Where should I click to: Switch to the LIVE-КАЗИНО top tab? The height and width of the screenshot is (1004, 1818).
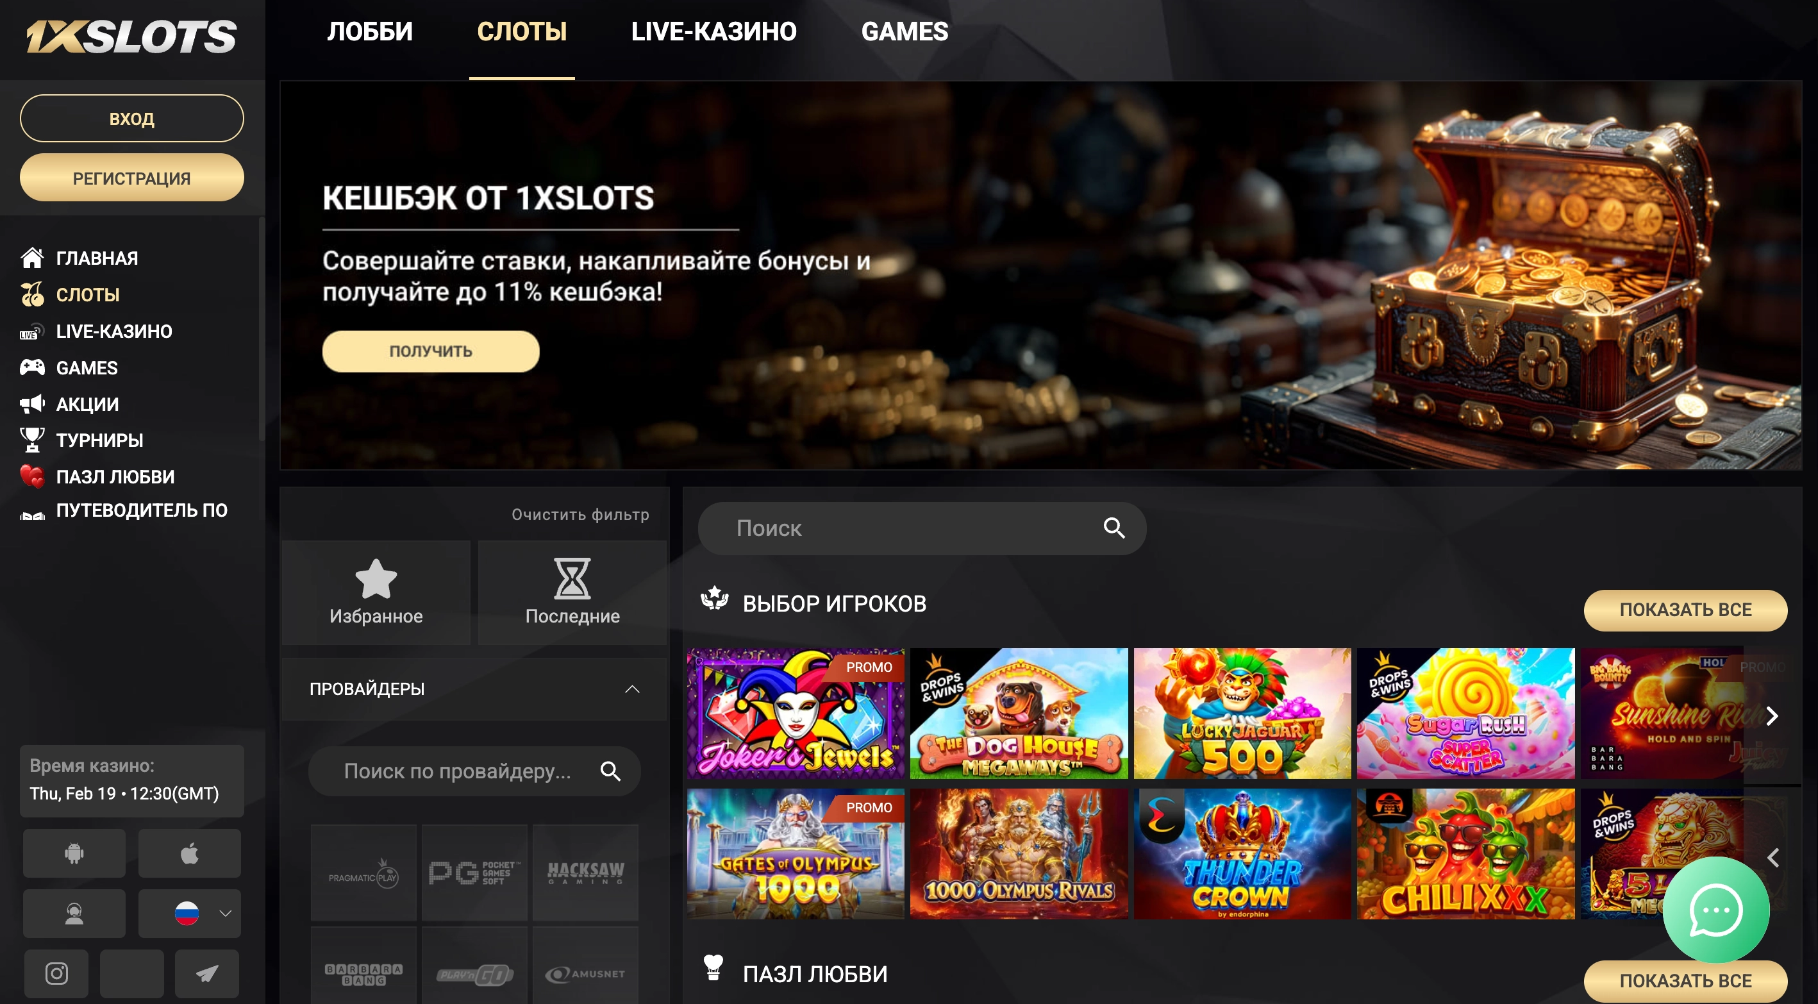pyautogui.click(x=713, y=32)
